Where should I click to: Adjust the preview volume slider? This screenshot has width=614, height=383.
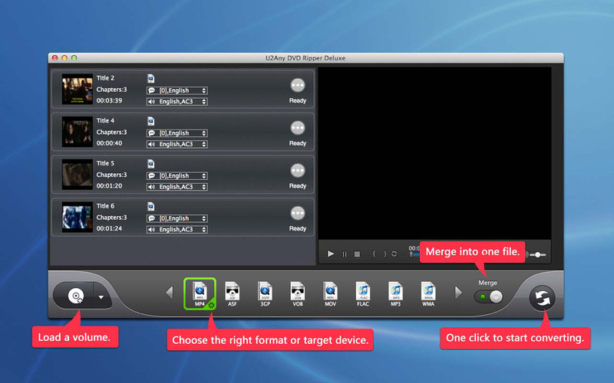click(x=538, y=255)
